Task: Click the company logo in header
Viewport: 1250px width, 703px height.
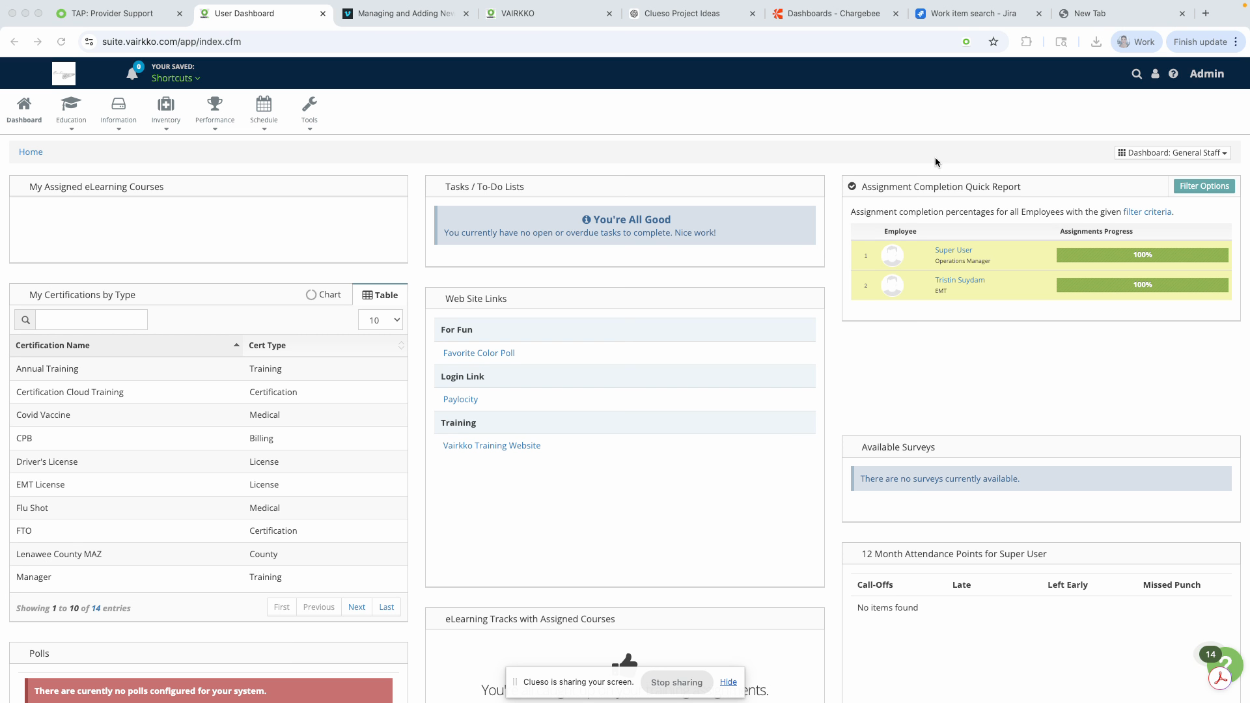Action: coord(64,74)
